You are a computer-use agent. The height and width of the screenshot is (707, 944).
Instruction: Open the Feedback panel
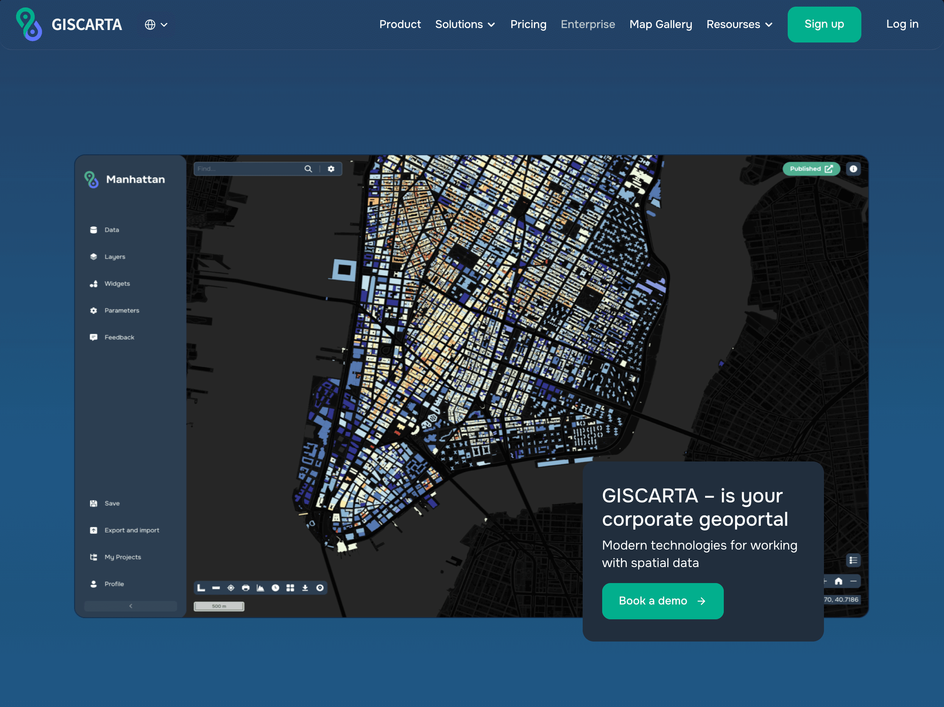click(x=119, y=337)
